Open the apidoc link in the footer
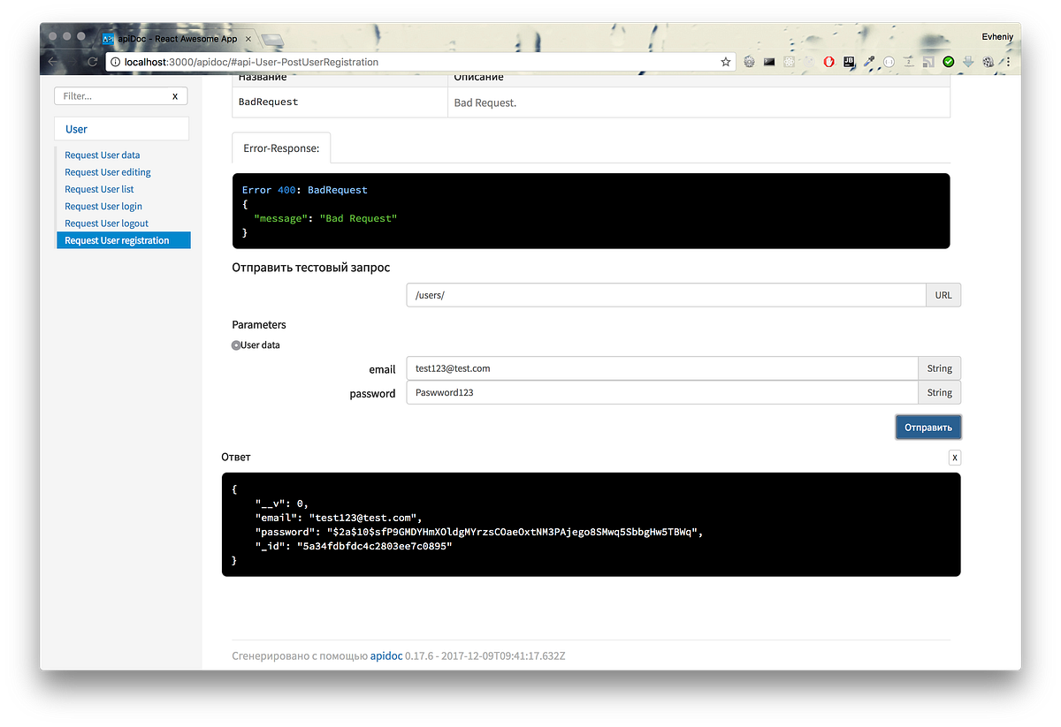Viewport: 1061px width, 727px height. [386, 655]
